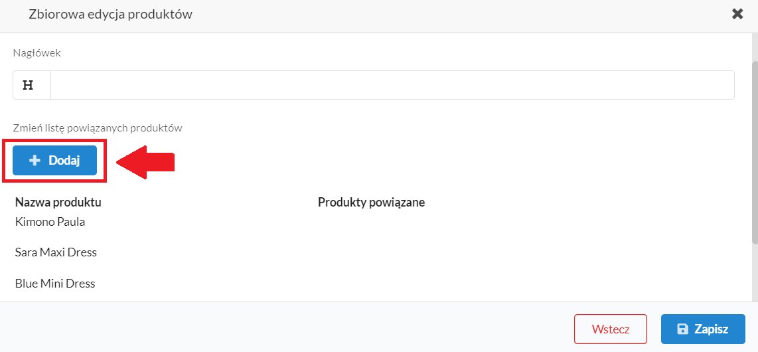Click the Nagłówek field label
The image size is (758, 352).
[x=37, y=53]
